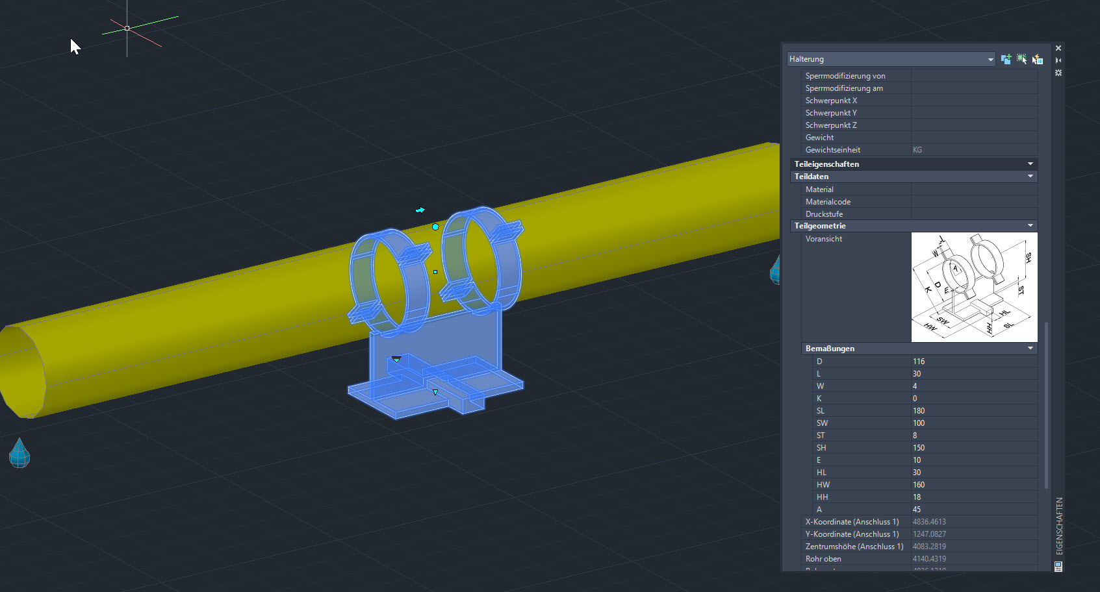The height and width of the screenshot is (592, 1100).
Task: Click the X-Koordinate value 4836.4613
Action: point(929,522)
